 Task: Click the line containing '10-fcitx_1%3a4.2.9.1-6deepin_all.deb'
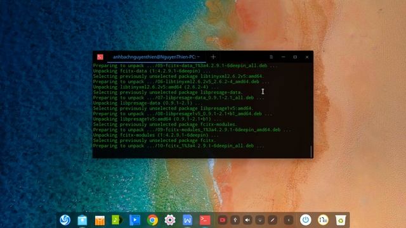point(179,146)
